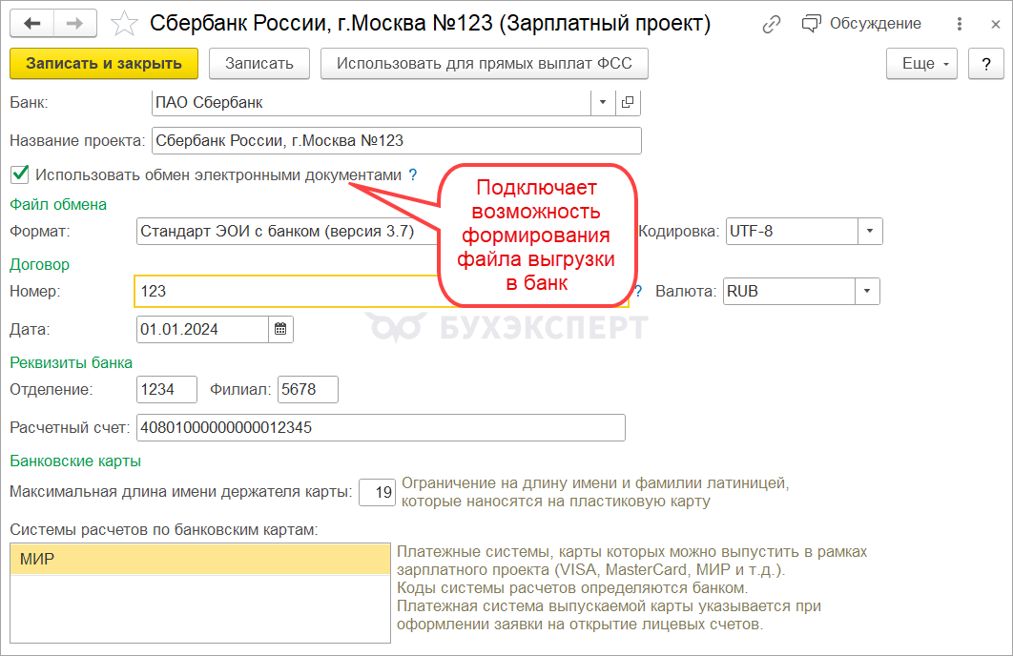1013x656 pixels.
Task: Open the Еще dropdown menu
Action: 921,63
